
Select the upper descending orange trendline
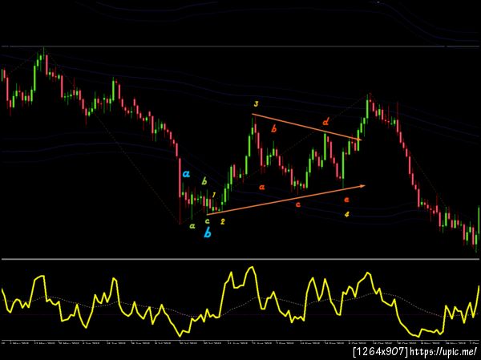[307, 127]
